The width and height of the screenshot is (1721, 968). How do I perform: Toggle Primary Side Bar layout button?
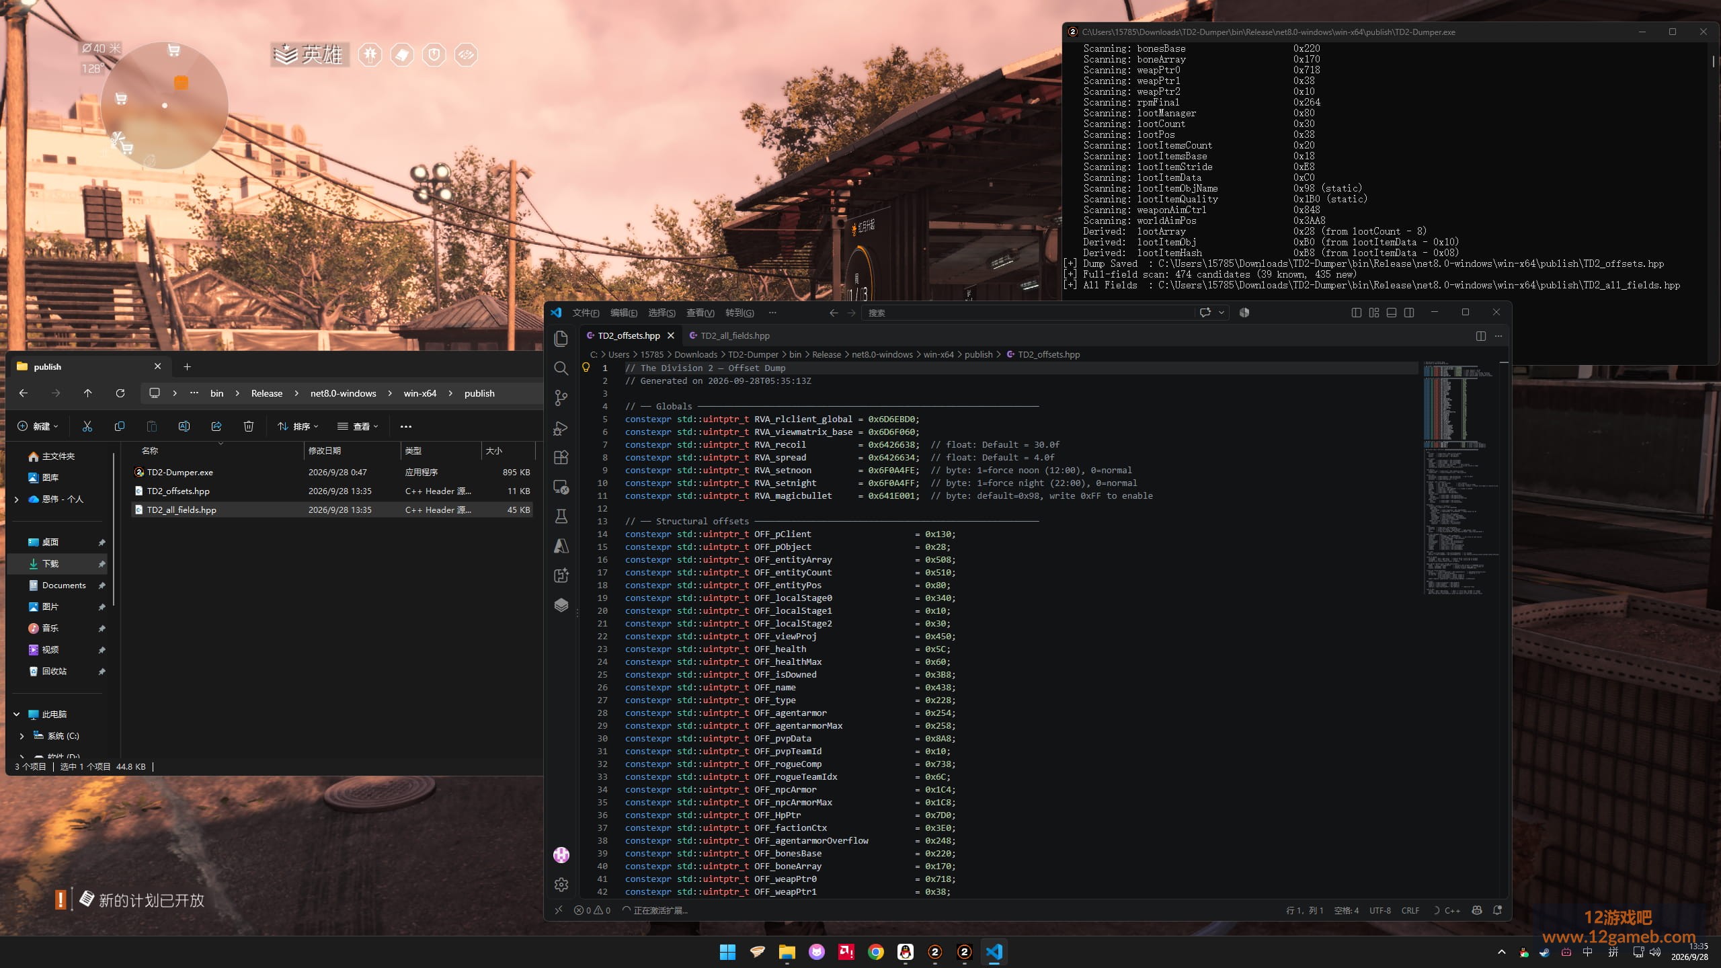pos(1357,313)
